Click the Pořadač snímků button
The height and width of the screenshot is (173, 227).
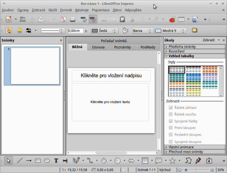tap(114, 41)
